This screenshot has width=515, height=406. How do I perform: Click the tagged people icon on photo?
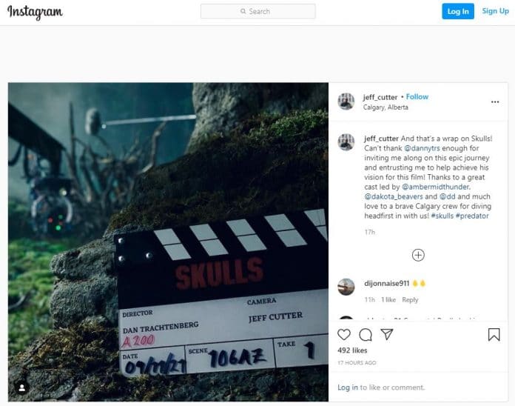pos(22,388)
